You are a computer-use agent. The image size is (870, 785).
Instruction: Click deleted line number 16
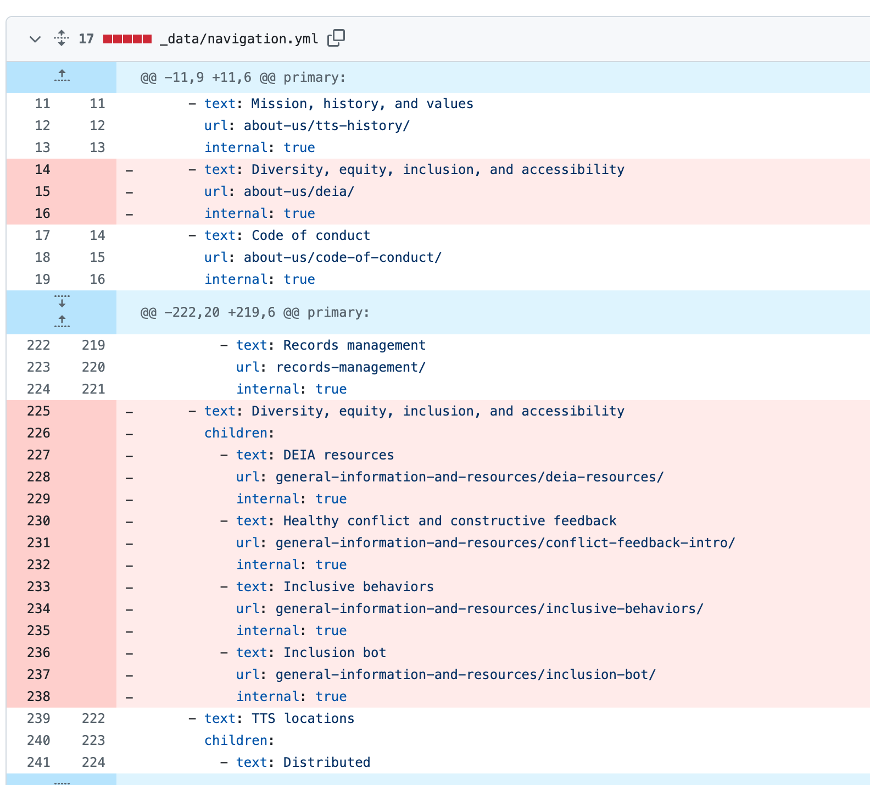tap(42, 214)
